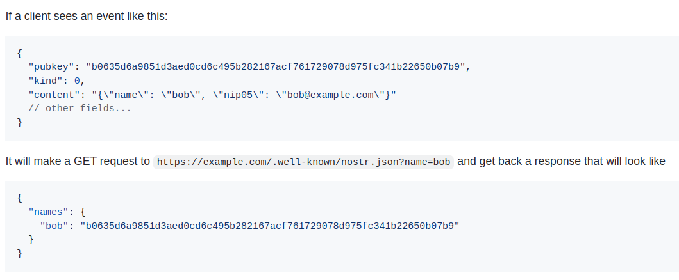Click the "names" key in the response JSON

[48, 212]
